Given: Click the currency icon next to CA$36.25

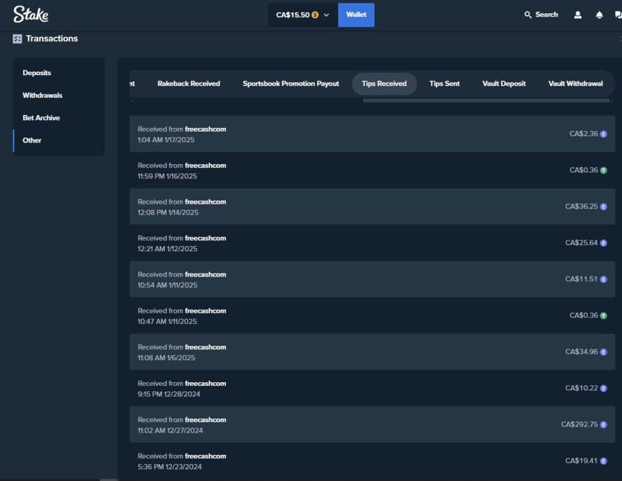Looking at the screenshot, I should (x=603, y=207).
